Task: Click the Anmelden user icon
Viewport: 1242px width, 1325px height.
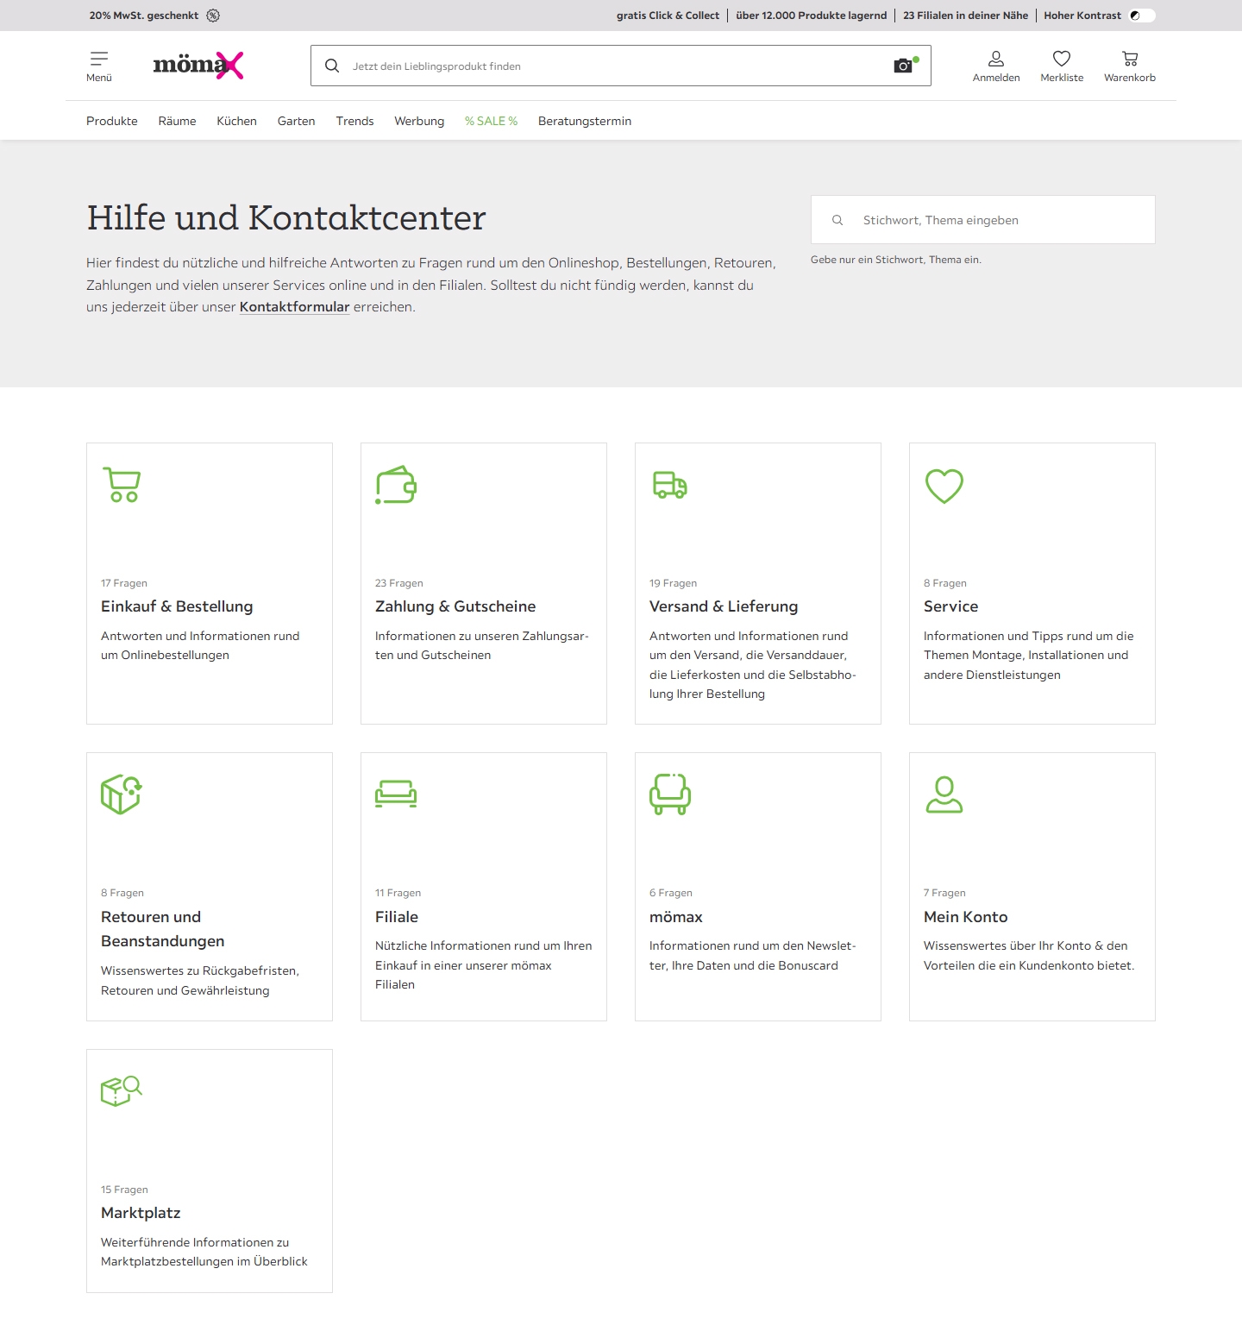Action: pos(996,59)
